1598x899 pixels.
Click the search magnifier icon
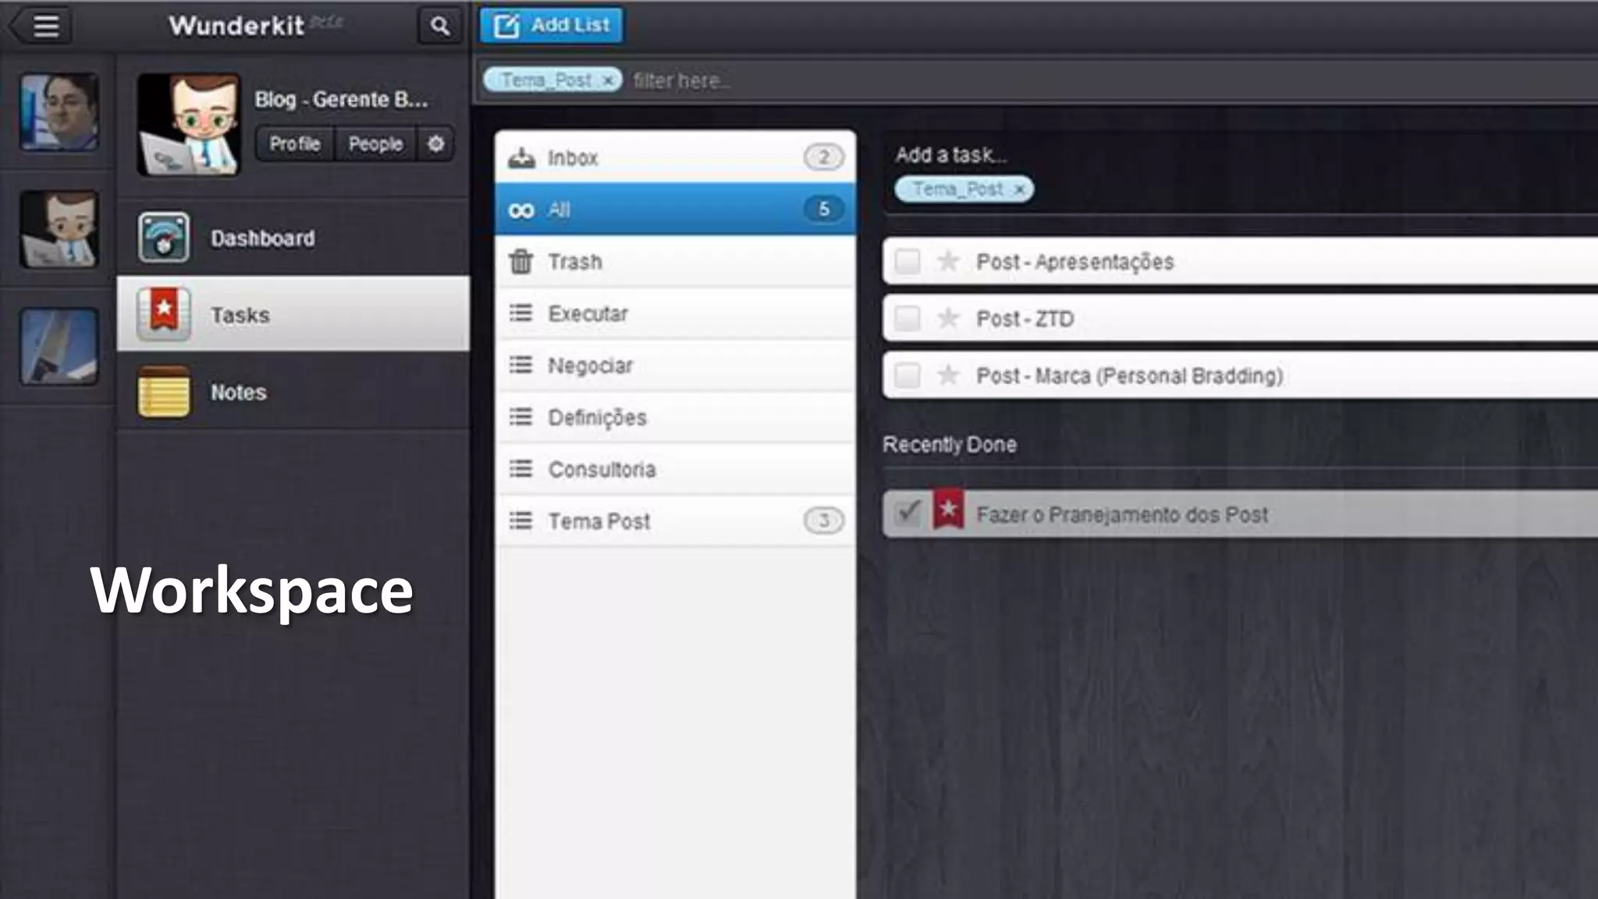pos(440,27)
